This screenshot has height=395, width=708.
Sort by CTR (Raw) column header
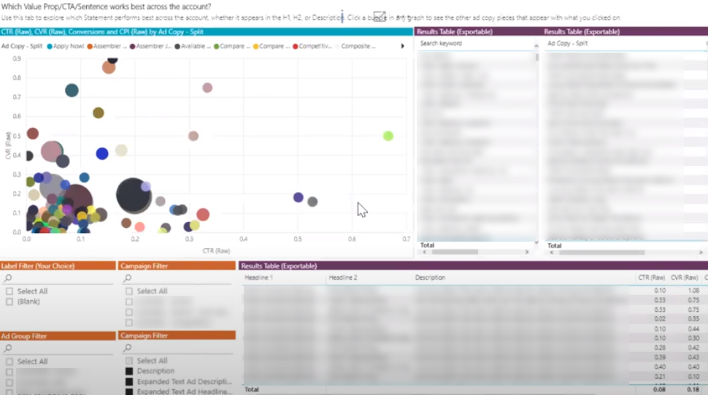pos(651,277)
